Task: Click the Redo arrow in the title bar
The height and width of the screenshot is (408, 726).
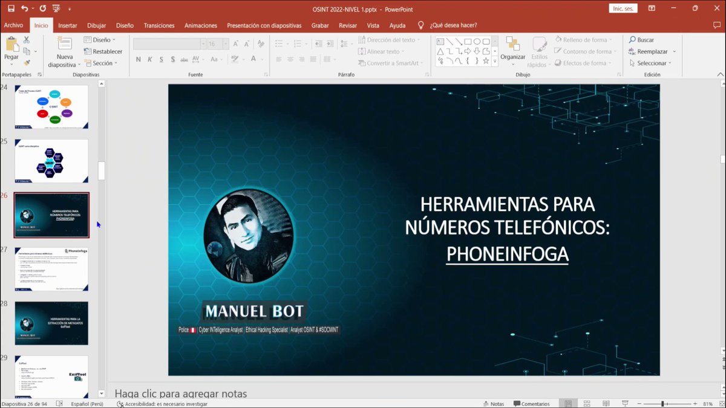Action: [42, 8]
